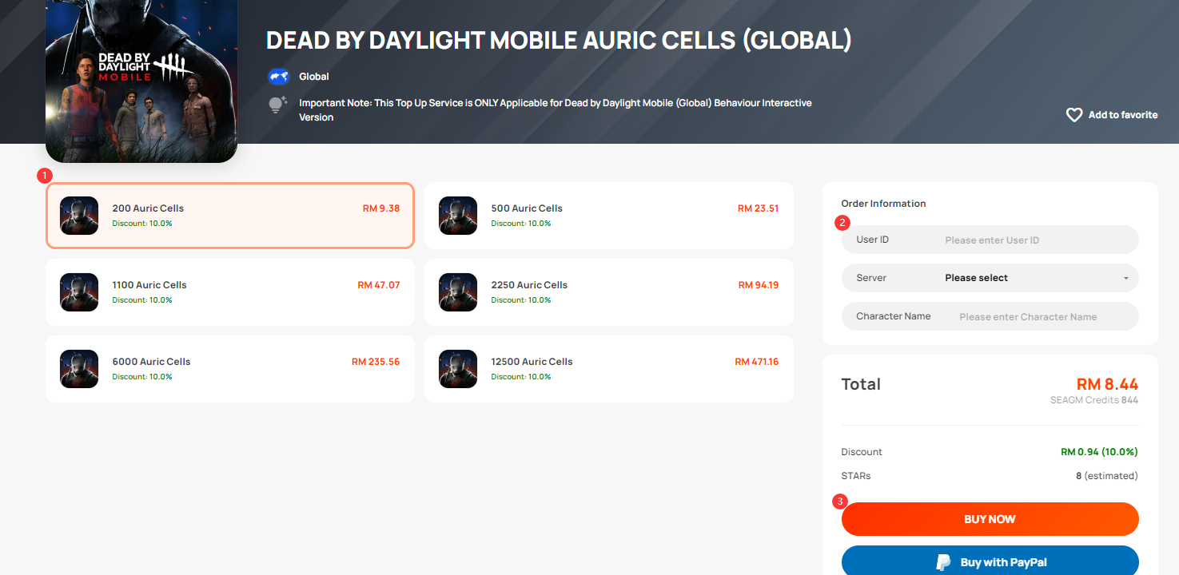Viewport: 1179px width, 575px height.
Task: Click the 500 Auric Cells game icon
Action: (458, 216)
